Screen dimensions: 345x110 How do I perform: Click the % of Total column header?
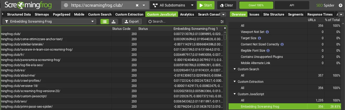(x=332, y=20)
